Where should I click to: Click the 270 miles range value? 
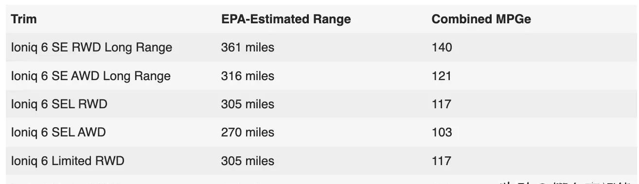(248, 133)
